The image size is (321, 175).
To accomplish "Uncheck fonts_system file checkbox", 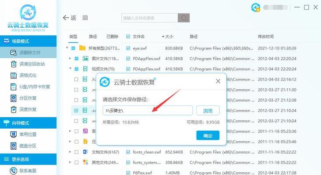I will coord(128,162).
